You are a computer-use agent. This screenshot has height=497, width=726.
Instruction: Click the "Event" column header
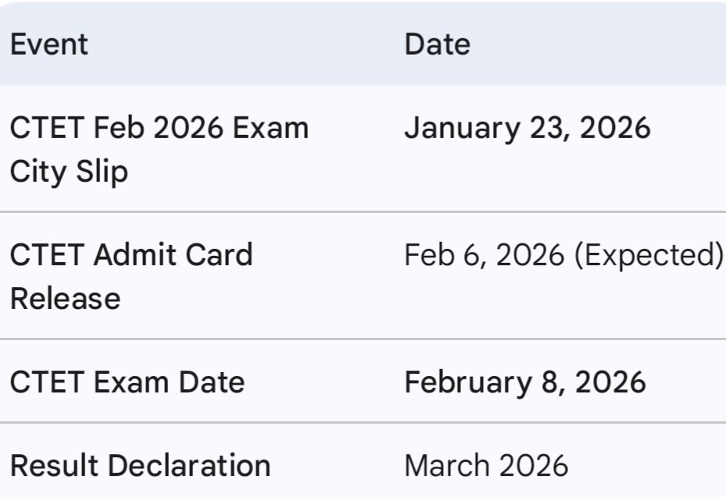click(48, 44)
